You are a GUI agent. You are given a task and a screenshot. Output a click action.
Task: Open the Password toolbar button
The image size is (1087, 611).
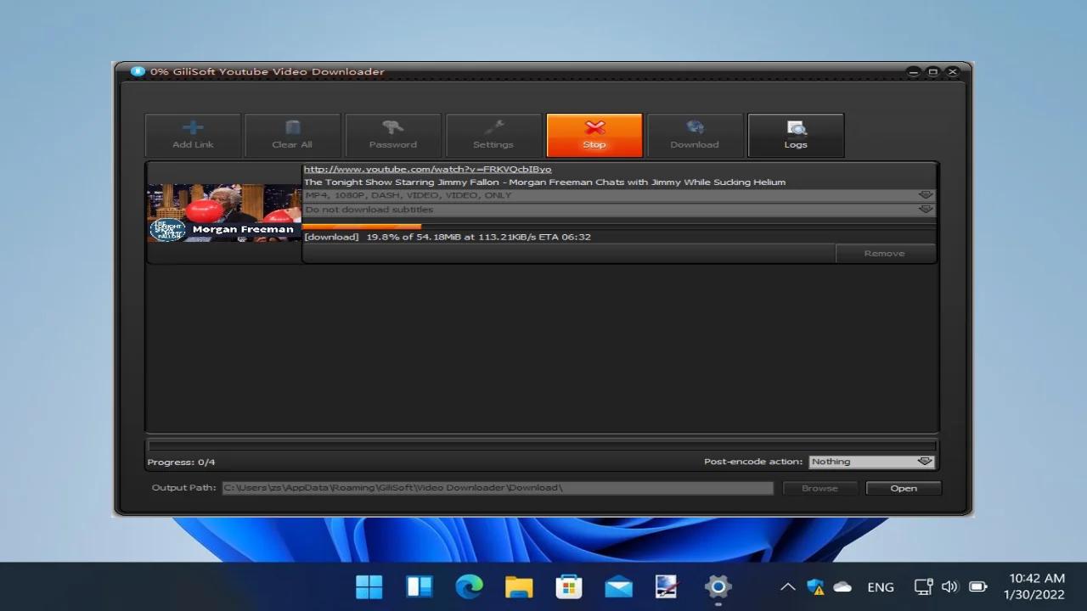(x=392, y=136)
